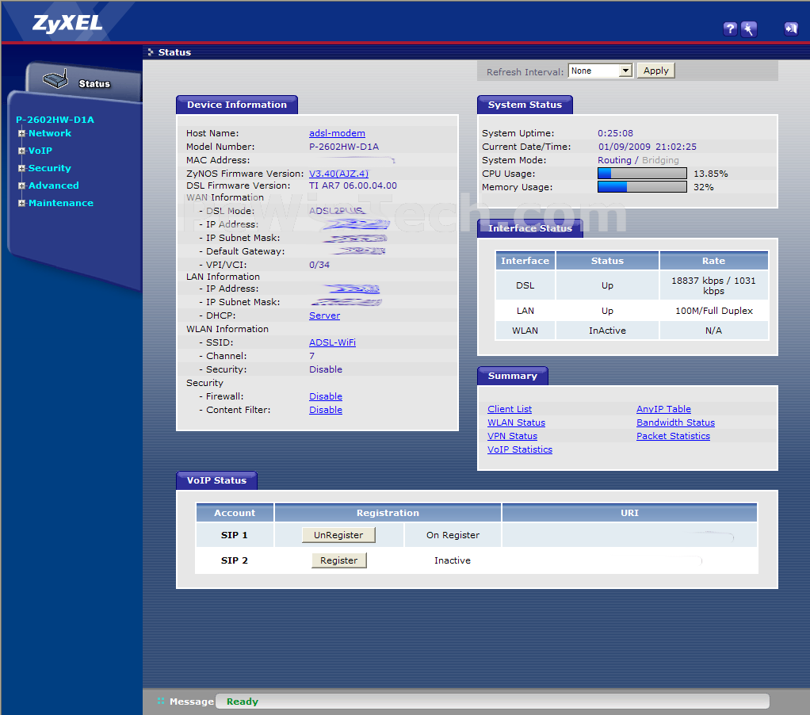Expand the Advanced tree node
This screenshot has width=810, height=715.
tap(21, 186)
